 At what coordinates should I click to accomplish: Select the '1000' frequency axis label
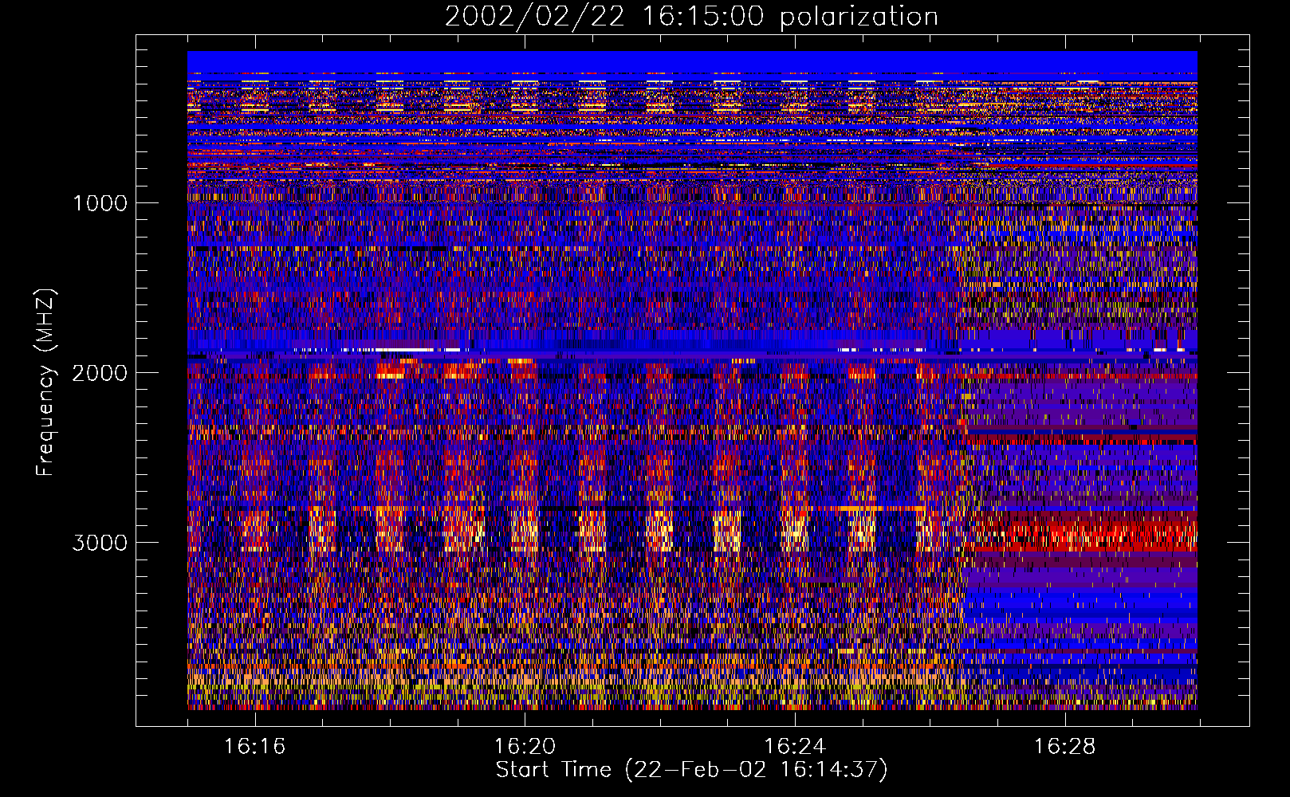click(100, 203)
